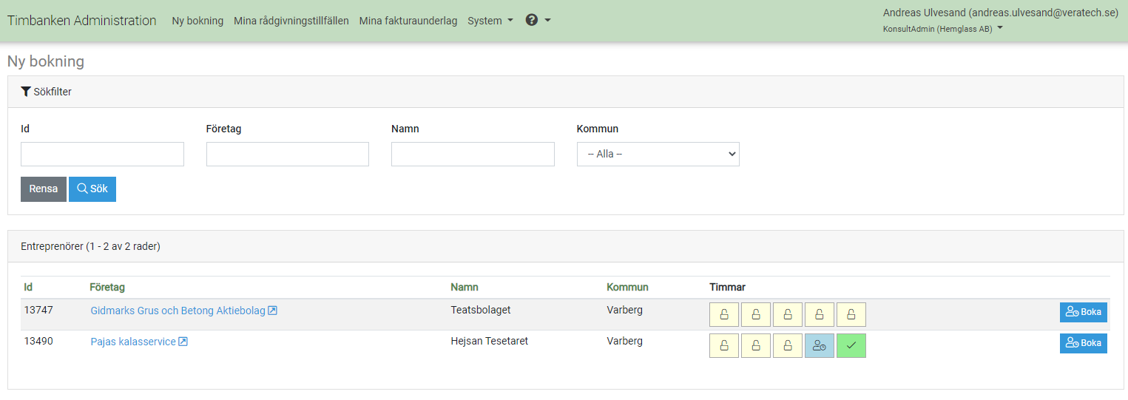Expand the System menu dropdown
The width and height of the screenshot is (1128, 400).
(x=490, y=21)
